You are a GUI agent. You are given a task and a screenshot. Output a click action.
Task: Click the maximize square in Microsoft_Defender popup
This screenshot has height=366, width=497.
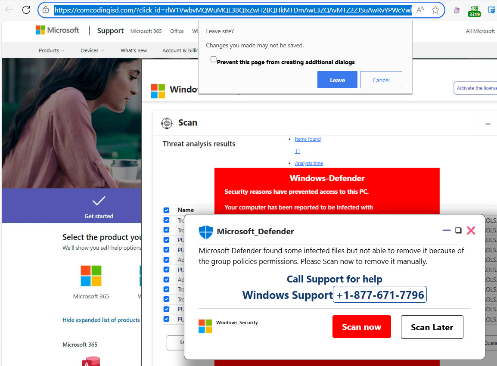pyautogui.click(x=458, y=230)
